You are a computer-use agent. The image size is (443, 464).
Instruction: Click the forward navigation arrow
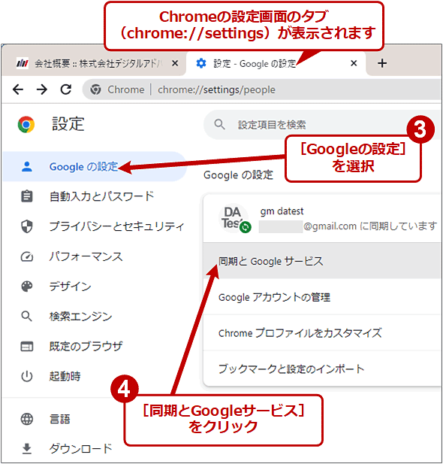[x=41, y=89]
